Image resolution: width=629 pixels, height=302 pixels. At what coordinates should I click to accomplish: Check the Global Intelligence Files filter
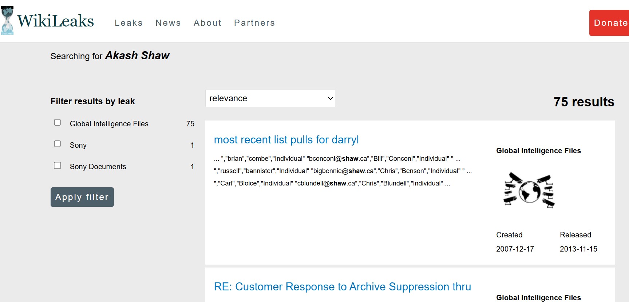[x=58, y=122]
